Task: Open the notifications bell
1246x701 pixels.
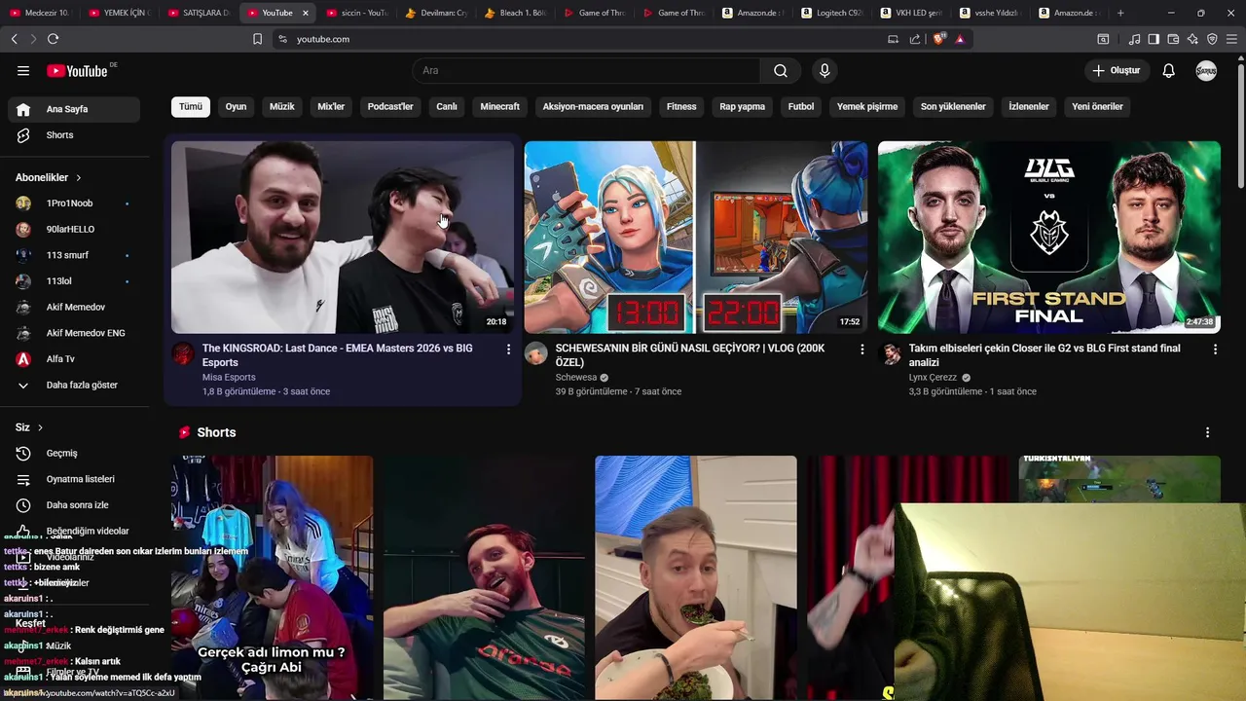Action: click(1169, 71)
